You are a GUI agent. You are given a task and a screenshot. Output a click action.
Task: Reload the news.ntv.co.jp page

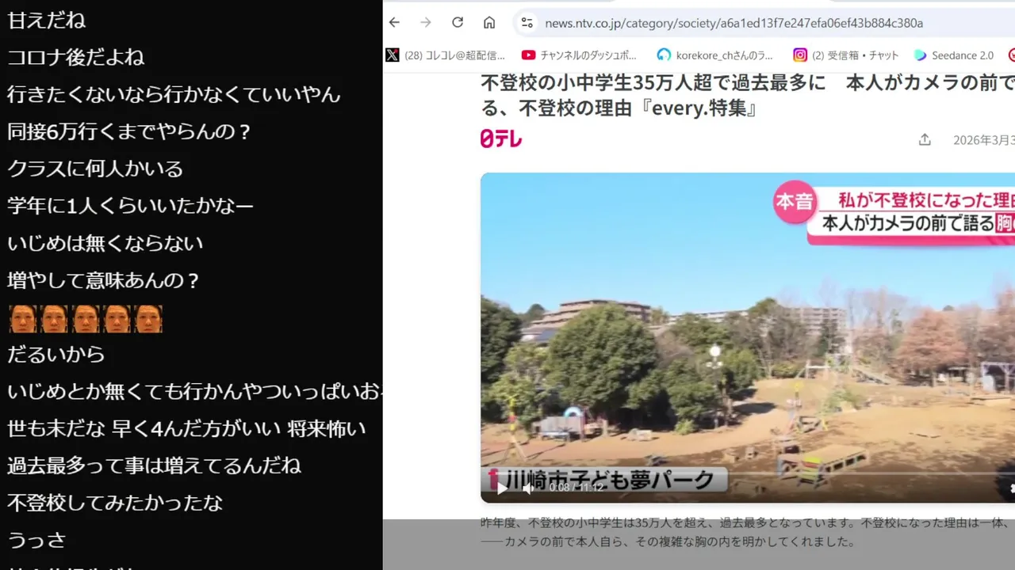click(x=458, y=23)
